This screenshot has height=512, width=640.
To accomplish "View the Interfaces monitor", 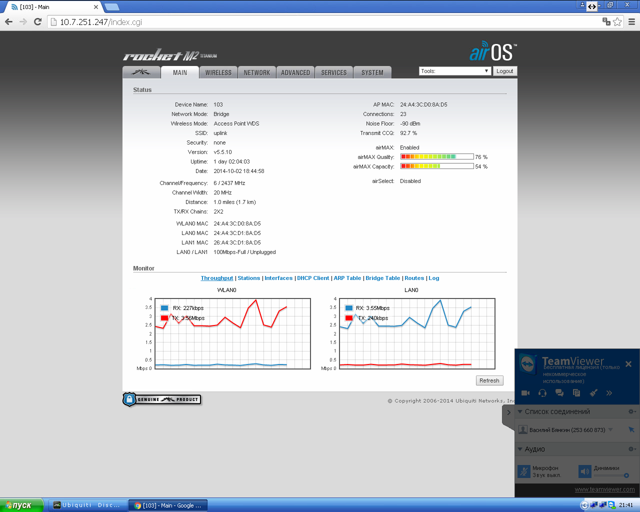I will click(x=278, y=278).
